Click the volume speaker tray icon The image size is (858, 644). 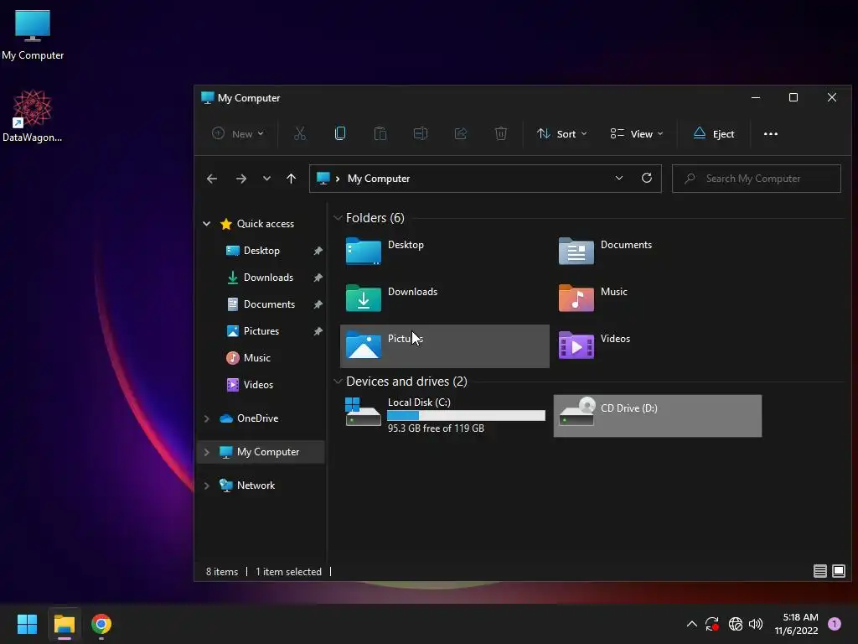pyautogui.click(x=756, y=624)
